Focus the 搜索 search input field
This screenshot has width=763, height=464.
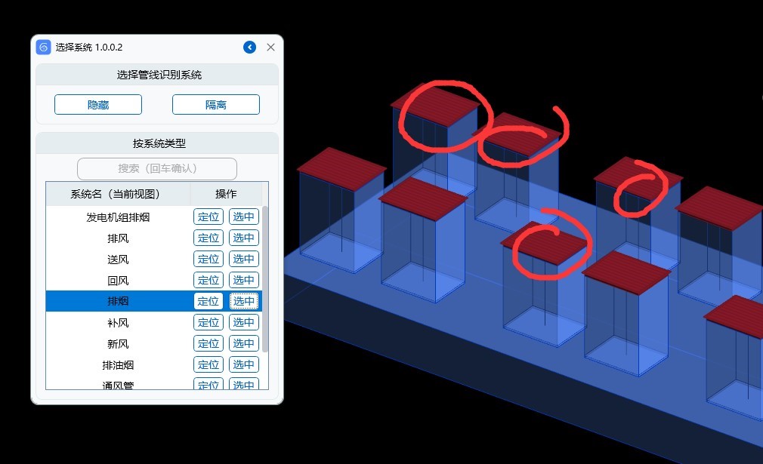pos(157,168)
